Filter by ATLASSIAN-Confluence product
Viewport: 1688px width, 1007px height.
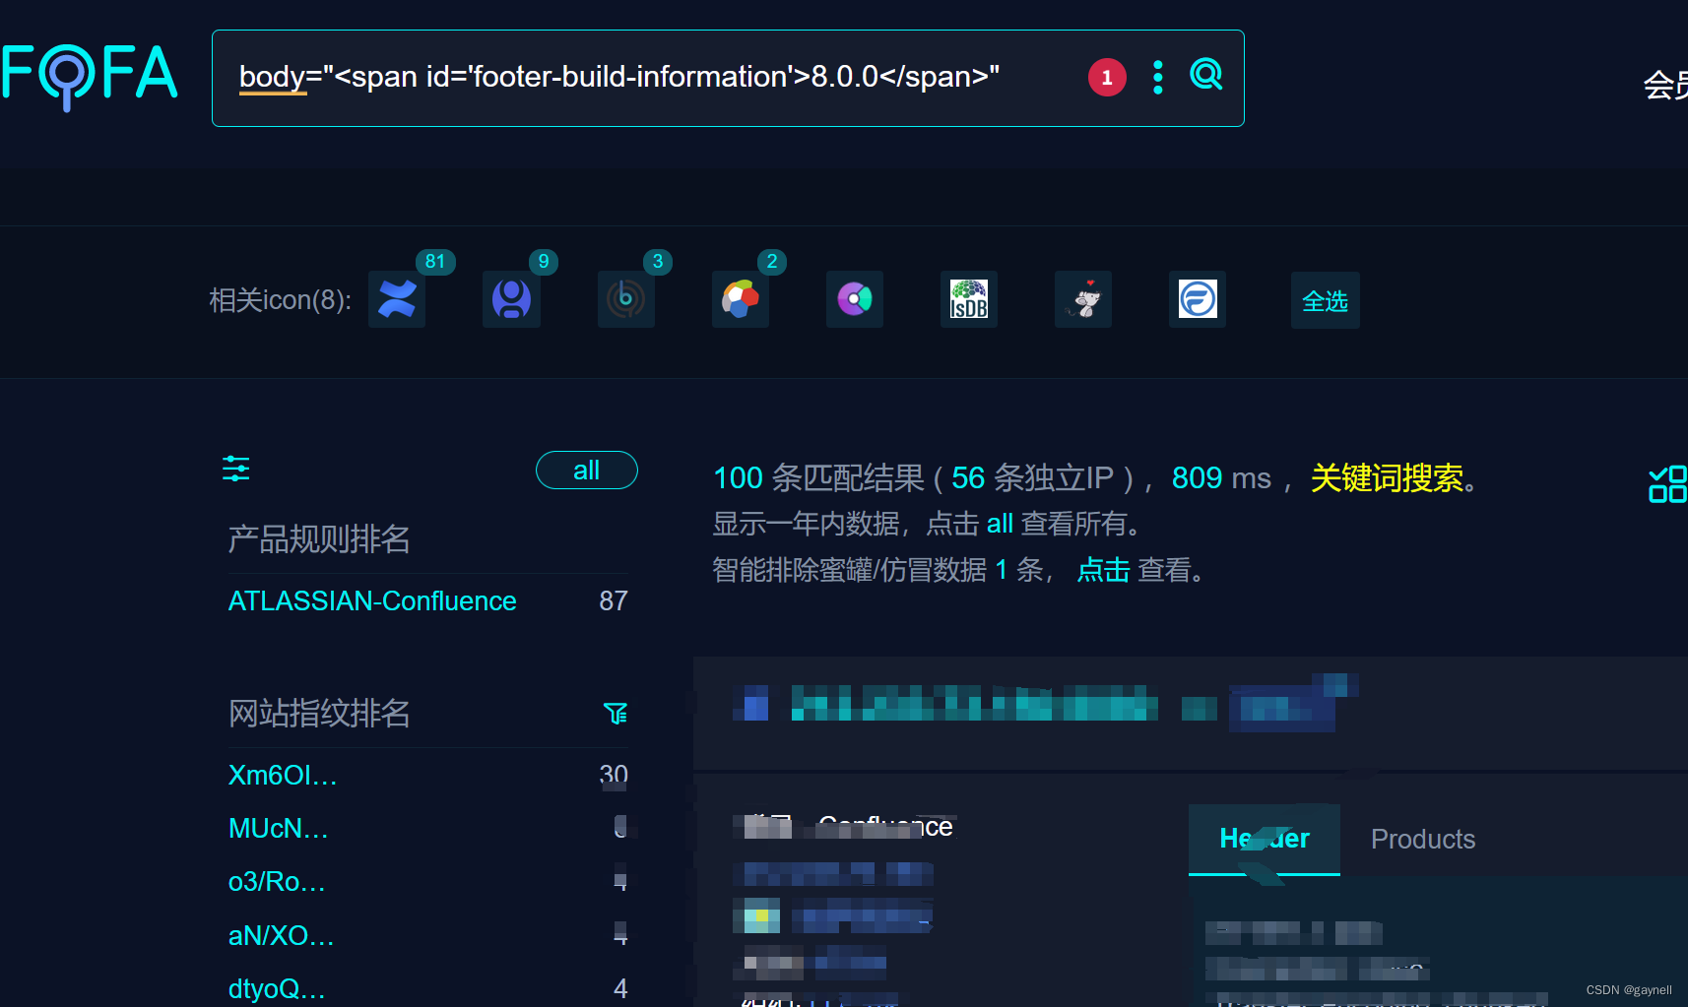coord(372,600)
